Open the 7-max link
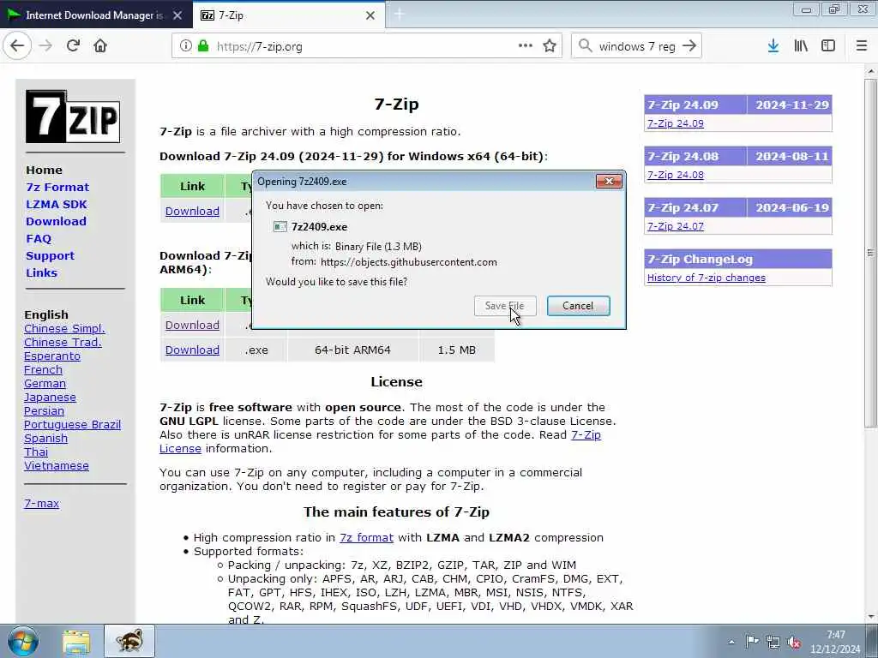The image size is (878, 658). [41, 503]
